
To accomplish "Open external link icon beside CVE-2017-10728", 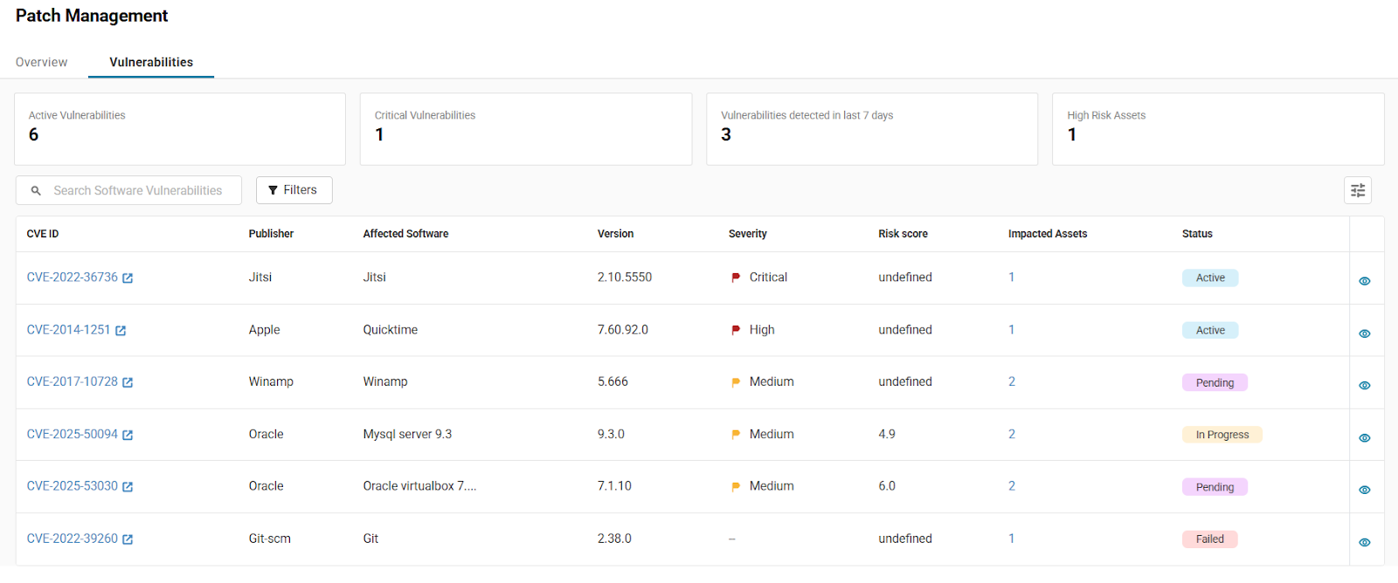I will pyautogui.click(x=128, y=382).
